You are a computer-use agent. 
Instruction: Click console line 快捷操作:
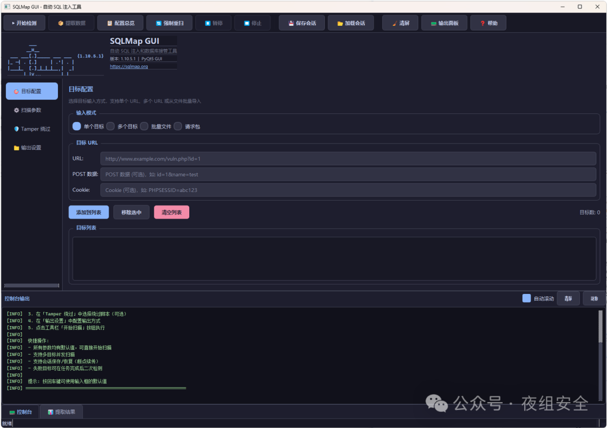pyautogui.click(x=38, y=341)
